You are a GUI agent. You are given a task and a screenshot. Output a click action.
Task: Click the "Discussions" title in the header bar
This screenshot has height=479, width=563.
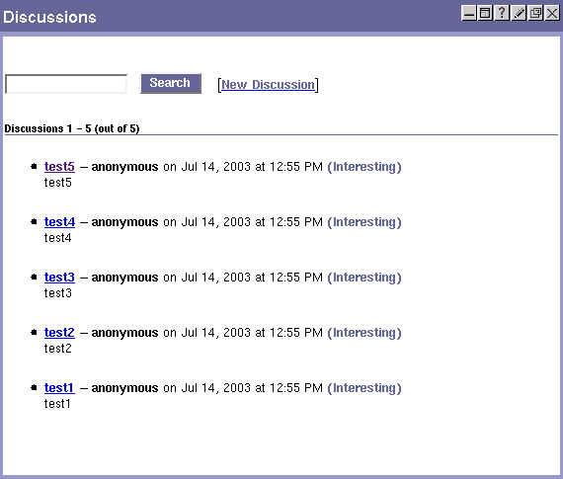pyautogui.click(x=49, y=17)
